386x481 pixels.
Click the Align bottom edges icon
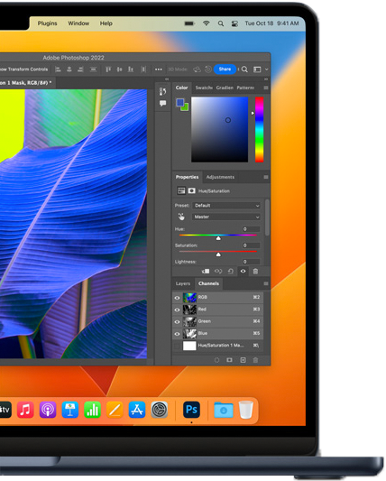pos(131,69)
